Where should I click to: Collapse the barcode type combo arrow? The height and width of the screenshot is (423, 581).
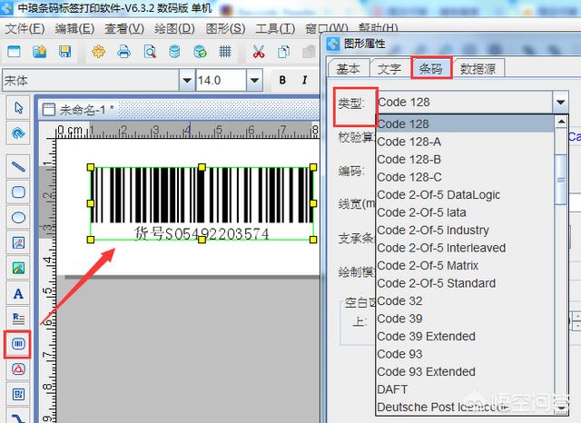click(x=561, y=103)
